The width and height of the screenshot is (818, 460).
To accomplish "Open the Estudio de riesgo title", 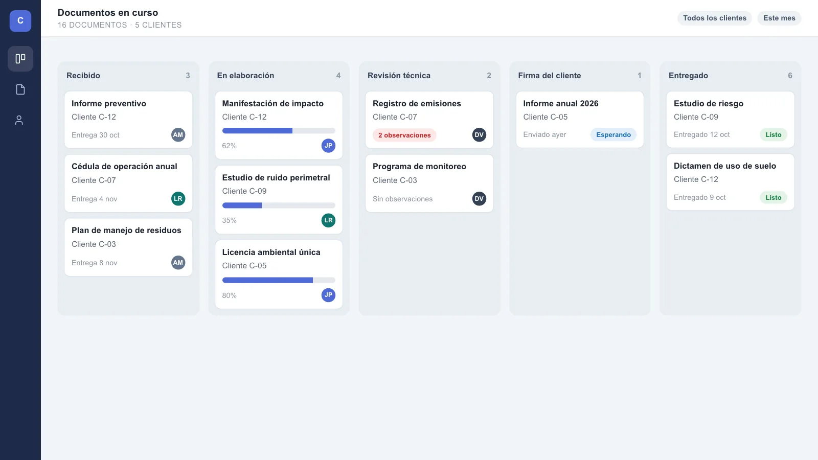I will (709, 103).
